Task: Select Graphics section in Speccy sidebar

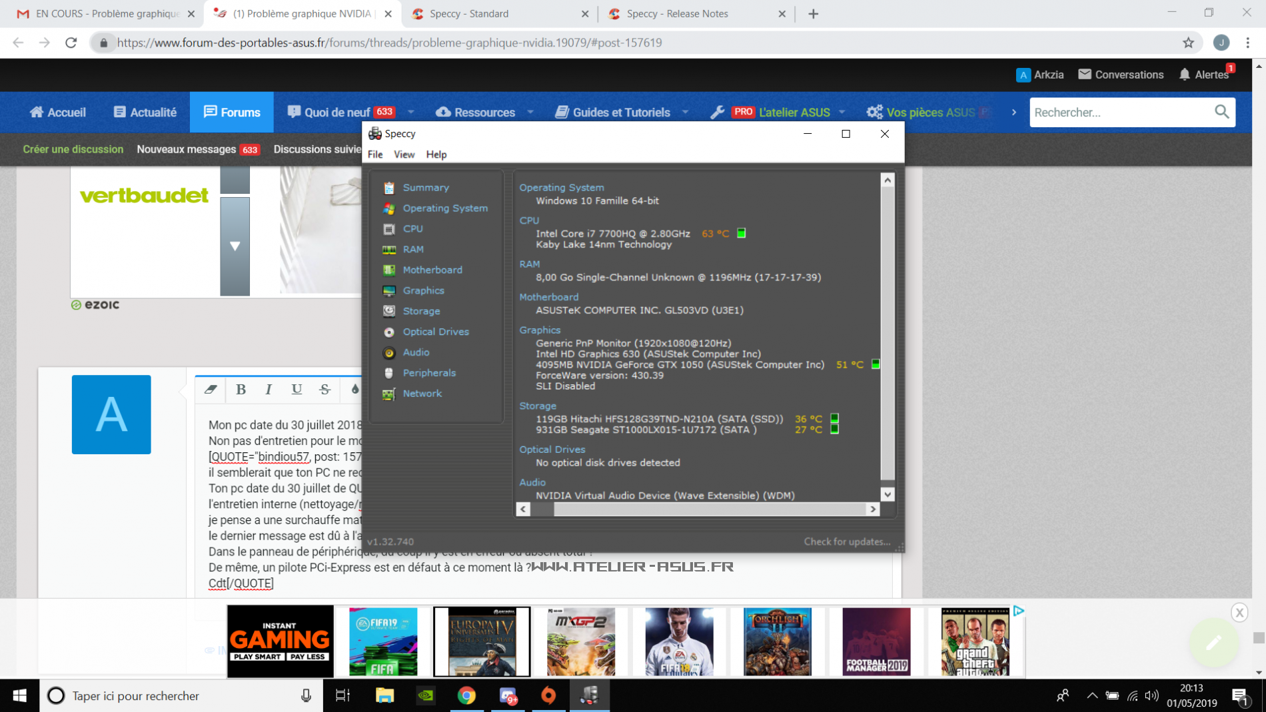Action: pyautogui.click(x=423, y=290)
